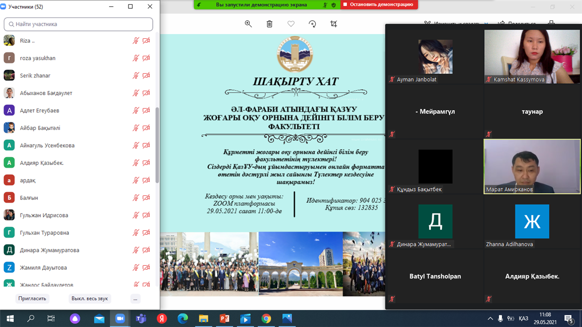Click the Пригласить button

click(32, 298)
